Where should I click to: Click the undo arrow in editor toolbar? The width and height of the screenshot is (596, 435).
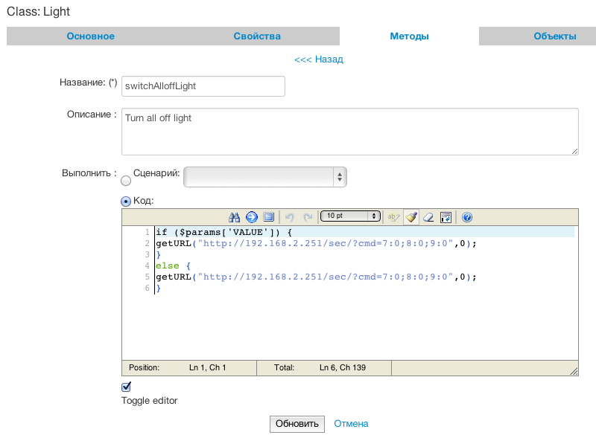pyautogui.click(x=290, y=217)
